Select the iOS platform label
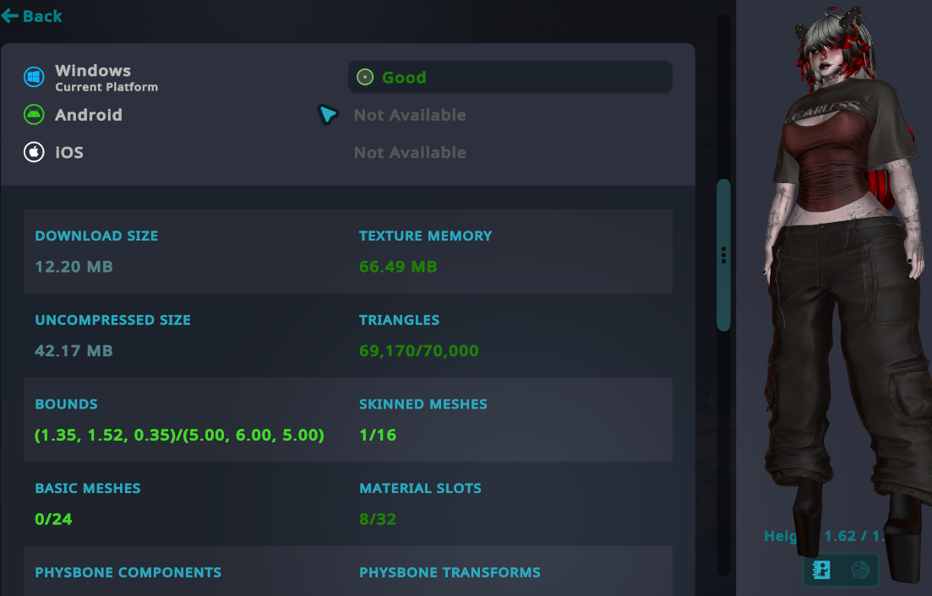Image resolution: width=932 pixels, height=596 pixels. click(x=69, y=153)
